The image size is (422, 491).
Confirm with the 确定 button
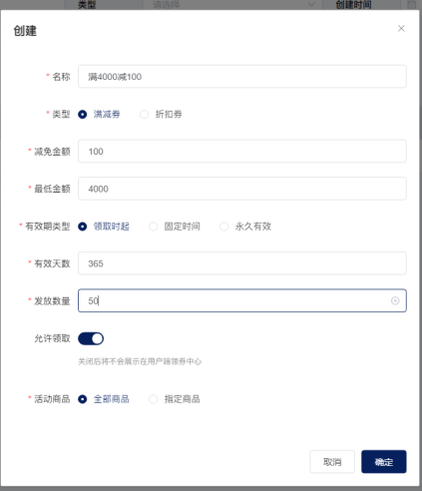click(x=384, y=462)
